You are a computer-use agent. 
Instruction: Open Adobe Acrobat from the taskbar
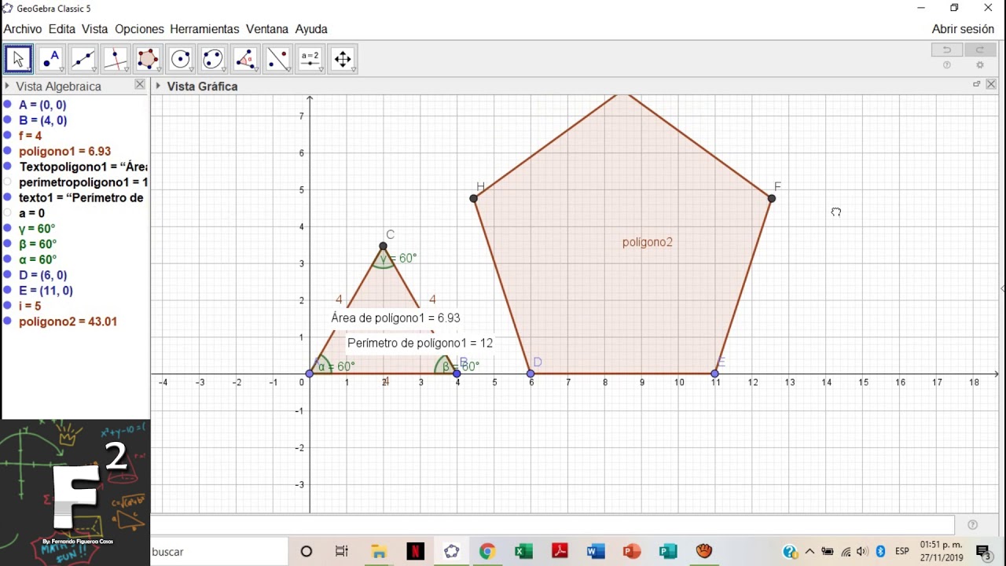coord(560,552)
